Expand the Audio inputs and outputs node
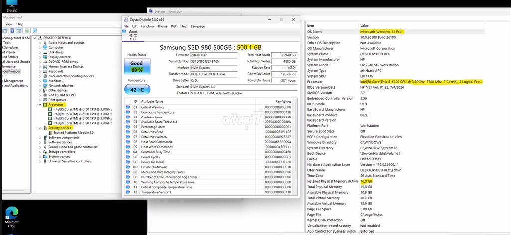This screenshot has height=235, width=511. 40,43
